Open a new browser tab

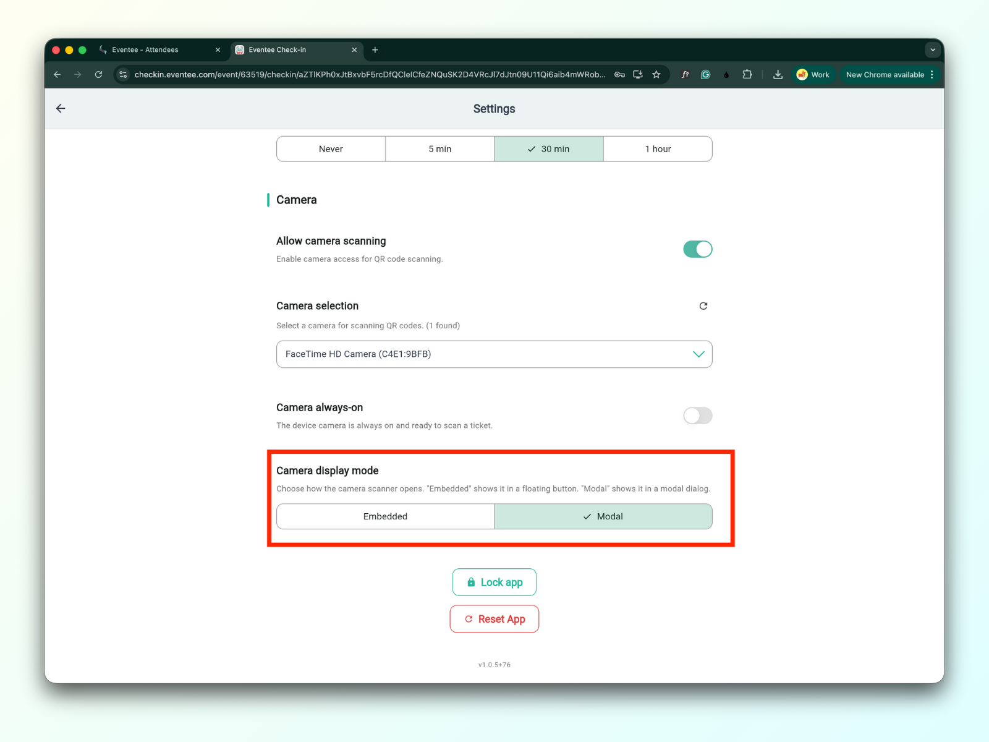pos(375,50)
